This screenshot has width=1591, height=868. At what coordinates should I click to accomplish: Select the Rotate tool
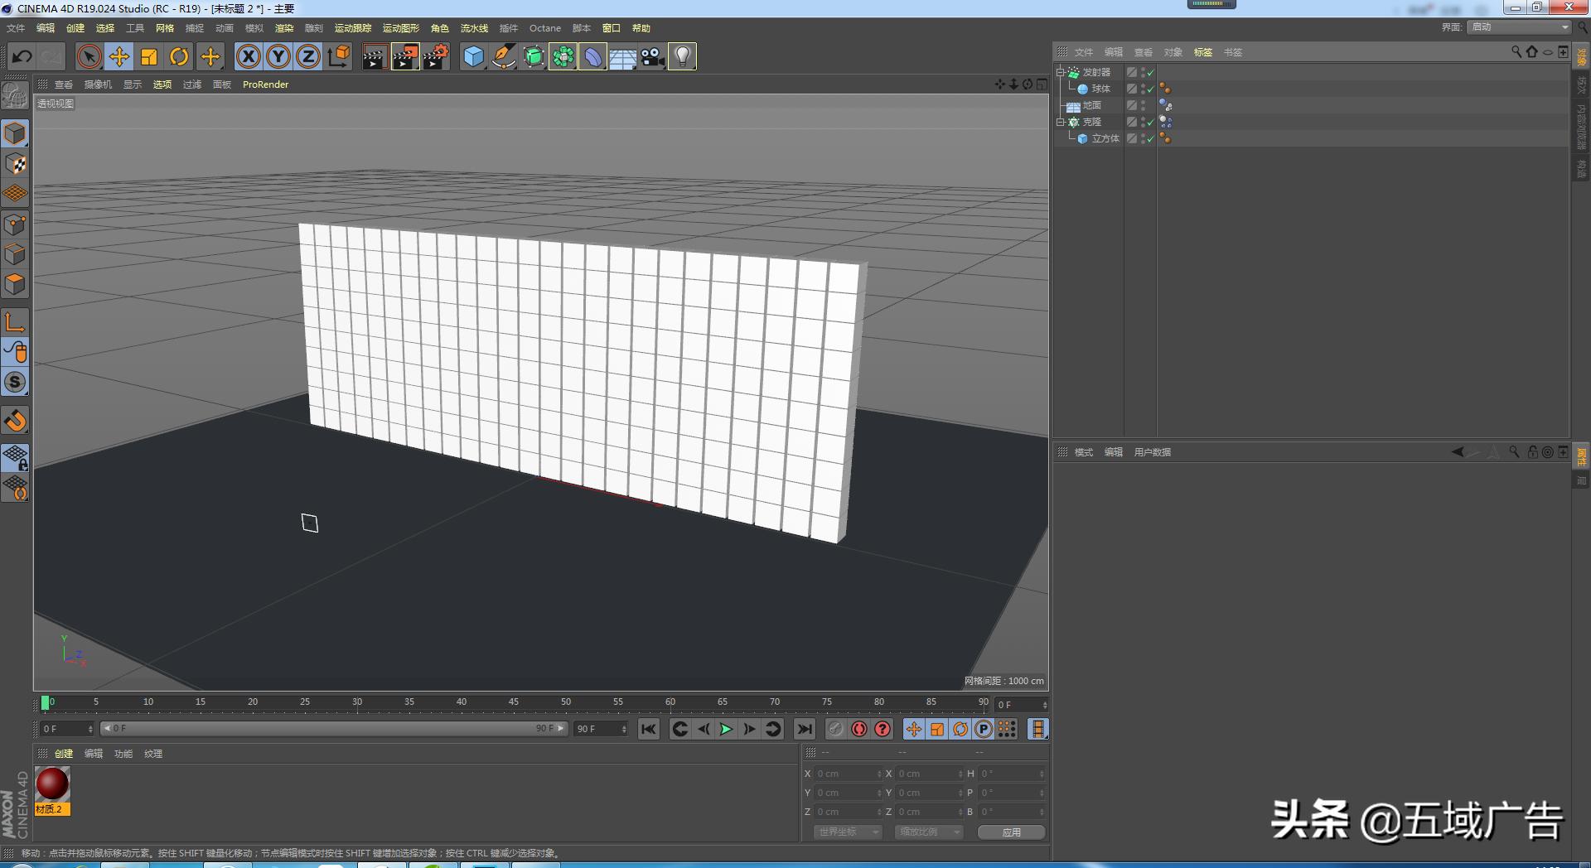pos(179,56)
